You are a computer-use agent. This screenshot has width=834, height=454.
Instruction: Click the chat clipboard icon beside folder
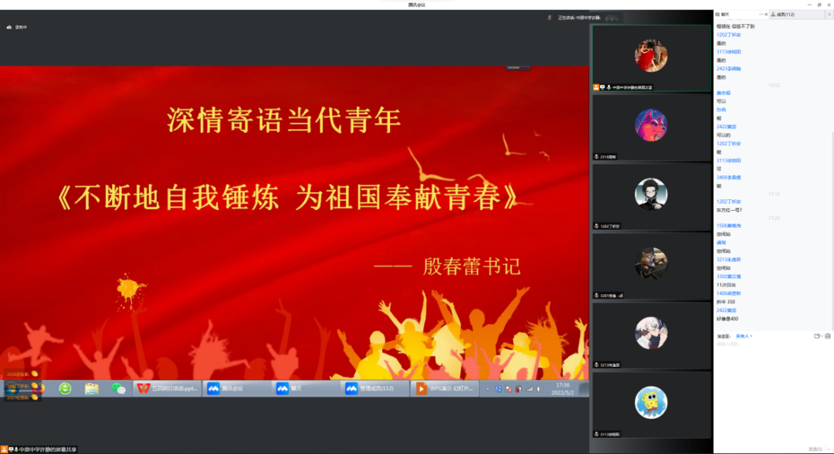pyautogui.click(x=827, y=336)
